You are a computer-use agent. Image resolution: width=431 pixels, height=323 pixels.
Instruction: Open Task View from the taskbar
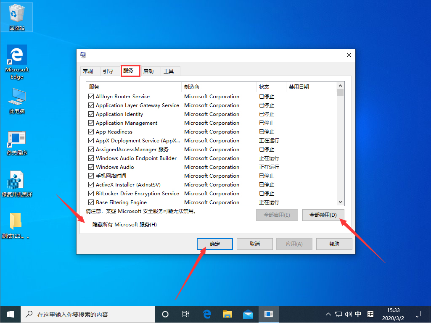pos(185,314)
